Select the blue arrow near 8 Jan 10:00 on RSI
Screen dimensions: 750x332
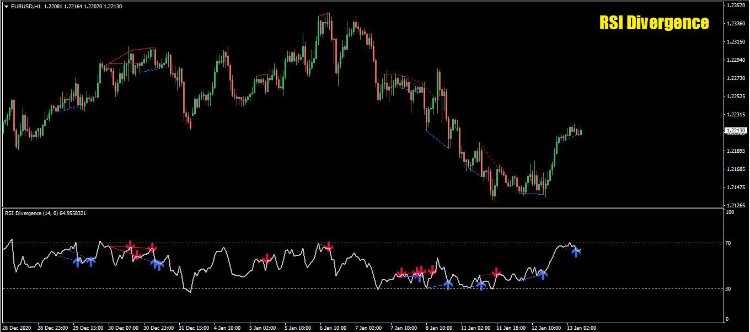pos(448,284)
